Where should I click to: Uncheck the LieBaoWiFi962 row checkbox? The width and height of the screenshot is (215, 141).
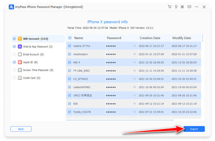coord(70,87)
